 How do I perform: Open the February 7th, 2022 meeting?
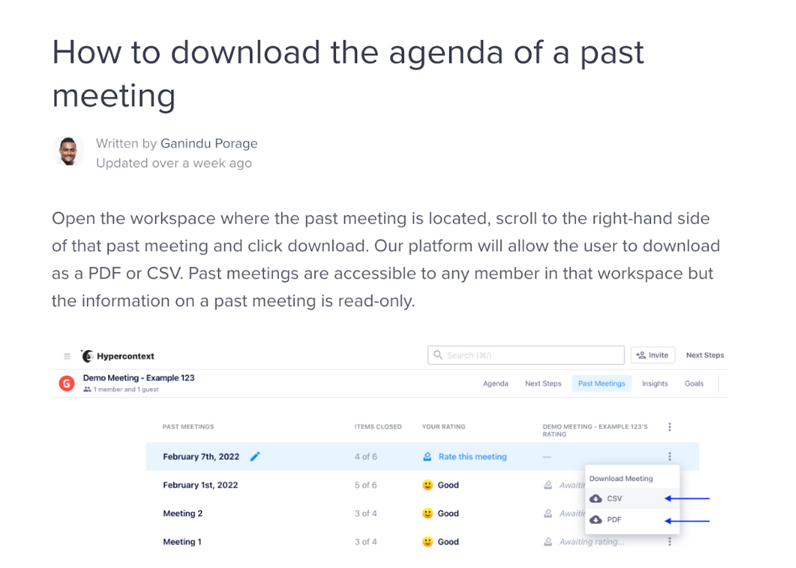click(x=201, y=456)
